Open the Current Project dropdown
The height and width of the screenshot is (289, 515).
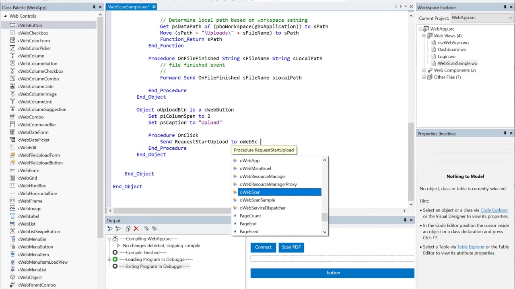pyautogui.click(x=511, y=18)
